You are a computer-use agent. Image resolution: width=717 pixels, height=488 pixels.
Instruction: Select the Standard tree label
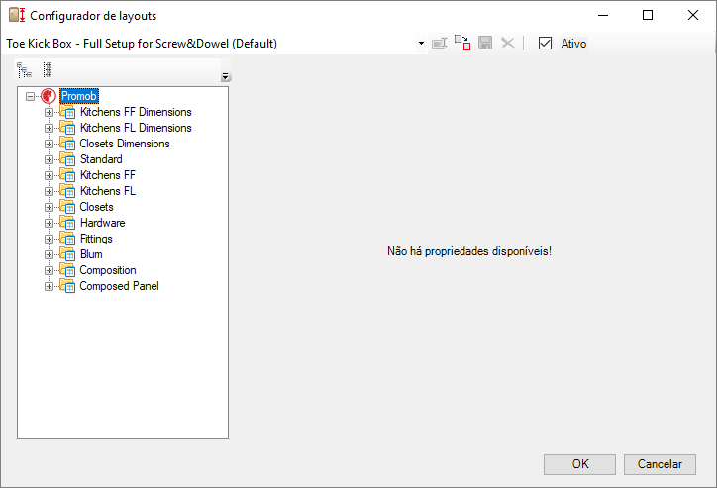click(x=101, y=159)
